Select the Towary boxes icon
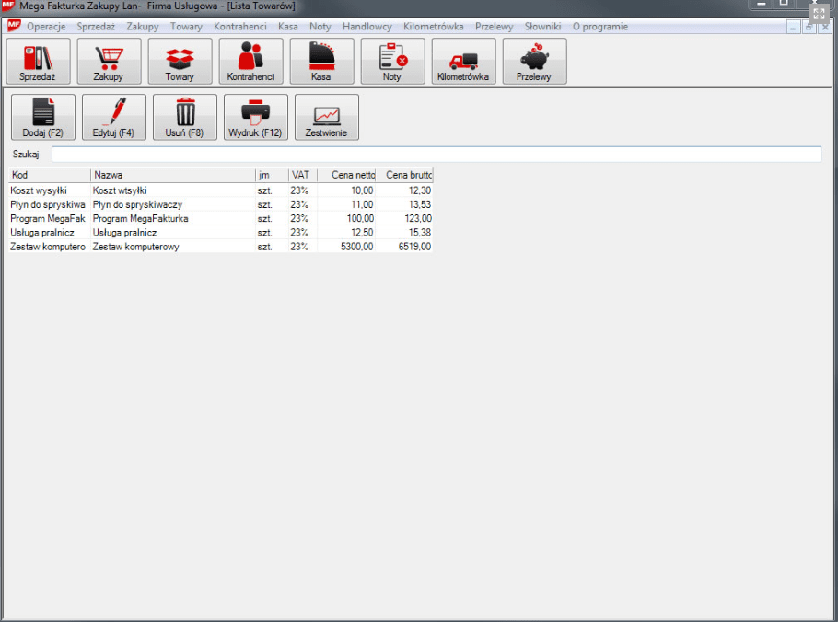The height and width of the screenshot is (622, 838). (180, 62)
